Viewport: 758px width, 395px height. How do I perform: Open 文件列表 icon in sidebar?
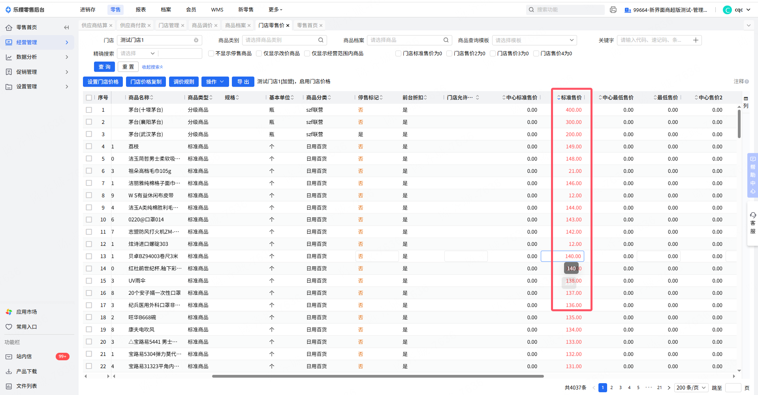pos(9,386)
